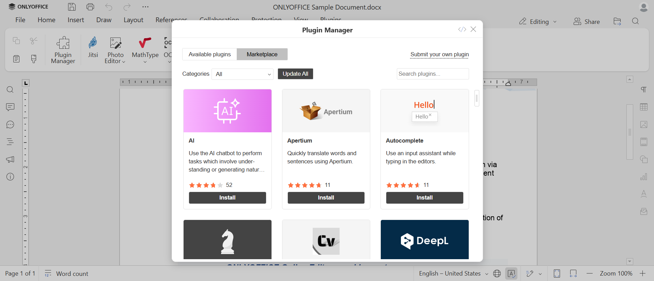Open the chess plugin thumbnail
654x281 pixels.
pyautogui.click(x=228, y=239)
